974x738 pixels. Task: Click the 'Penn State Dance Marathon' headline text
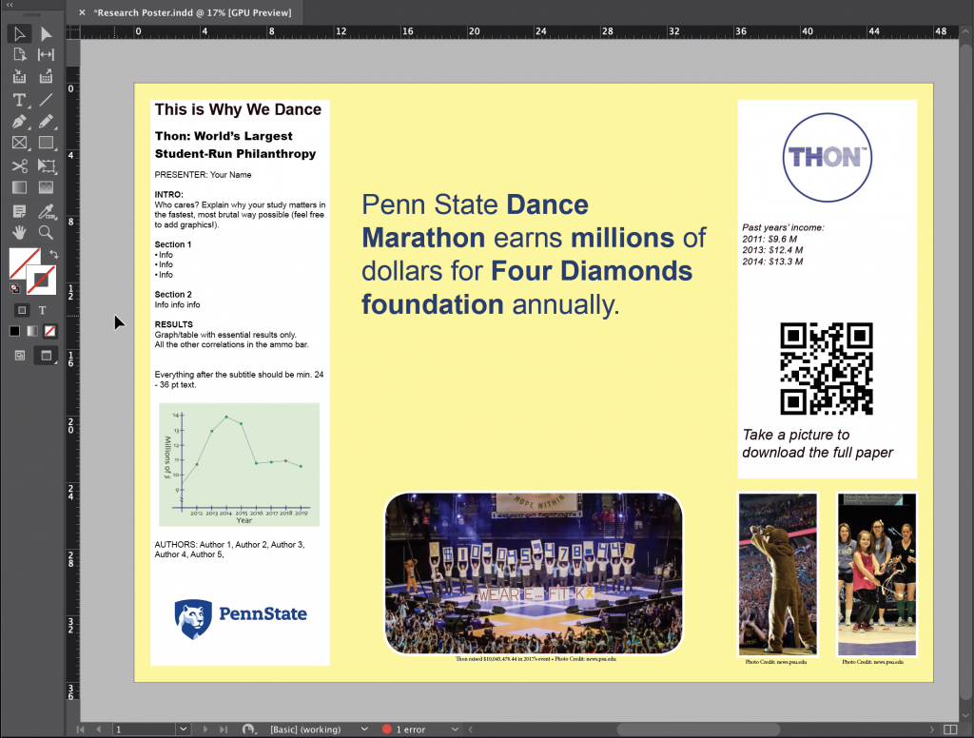[x=534, y=255]
